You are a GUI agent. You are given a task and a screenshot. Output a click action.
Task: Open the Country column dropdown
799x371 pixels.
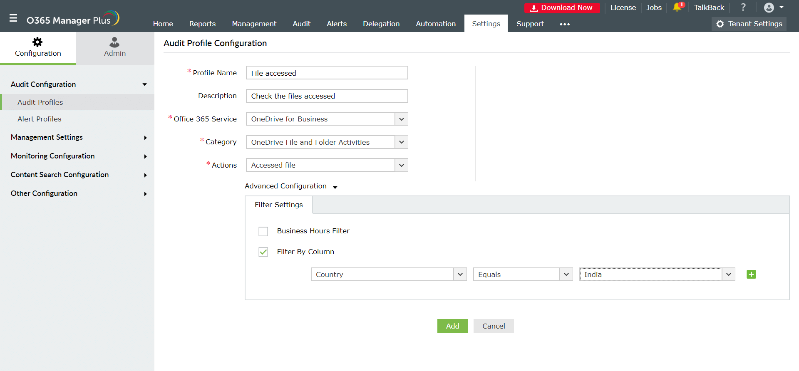389,275
